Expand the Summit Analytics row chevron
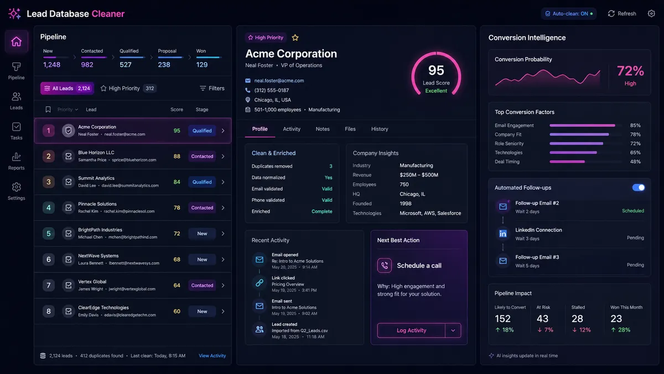This screenshot has height=374, width=664. [223, 182]
